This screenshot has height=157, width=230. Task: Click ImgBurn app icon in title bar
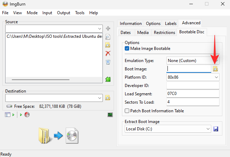click(5, 4)
